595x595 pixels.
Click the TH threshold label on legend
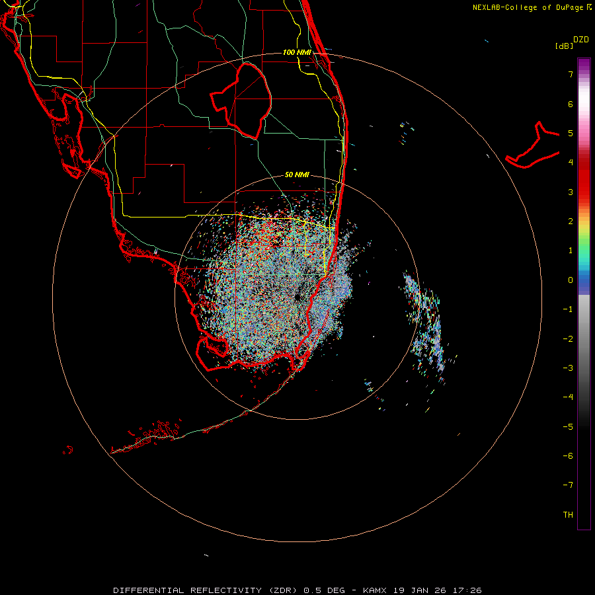tap(568, 515)
